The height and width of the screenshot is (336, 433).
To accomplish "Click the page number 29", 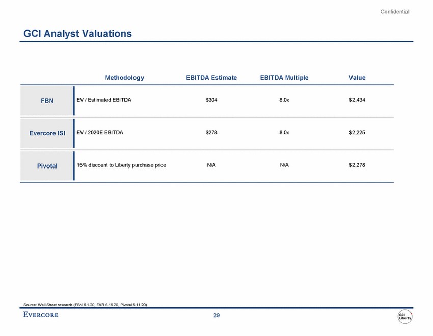I will coord(216,316).
